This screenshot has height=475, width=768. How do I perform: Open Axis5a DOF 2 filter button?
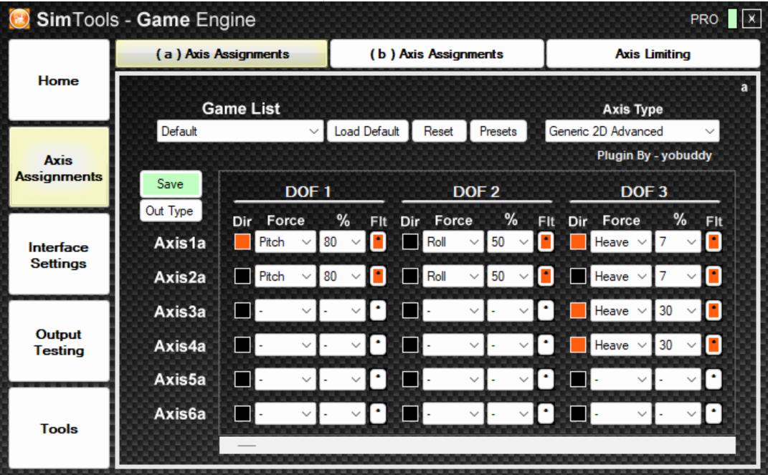click(x=546, y=379)
